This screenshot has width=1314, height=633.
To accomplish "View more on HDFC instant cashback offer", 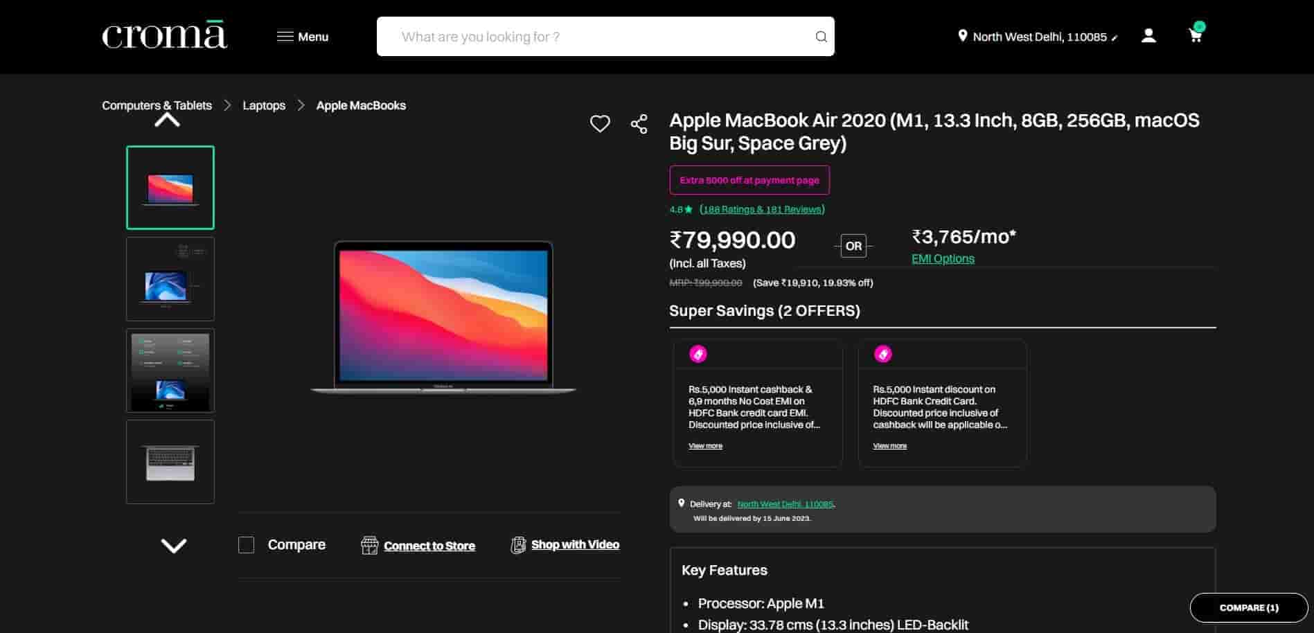I will pos(705,446).
